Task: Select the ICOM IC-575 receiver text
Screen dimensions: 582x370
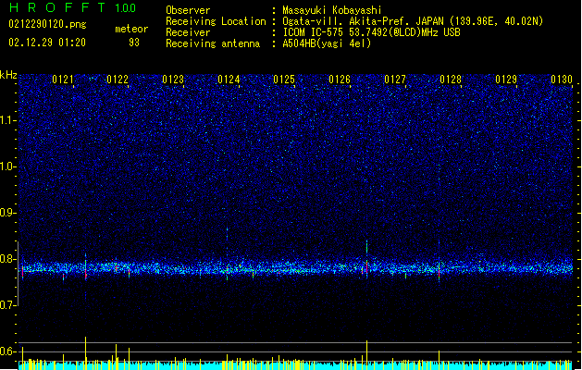Action: [371, 32]
